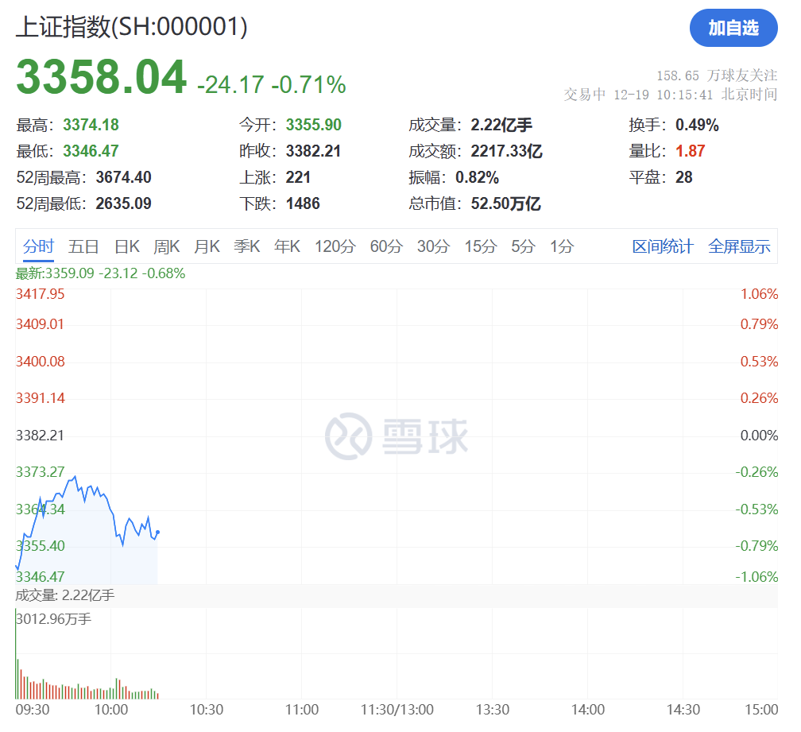Enable 全屏显示 fullscreen mode
Screen dimensions: 801x732
[740, 246]
